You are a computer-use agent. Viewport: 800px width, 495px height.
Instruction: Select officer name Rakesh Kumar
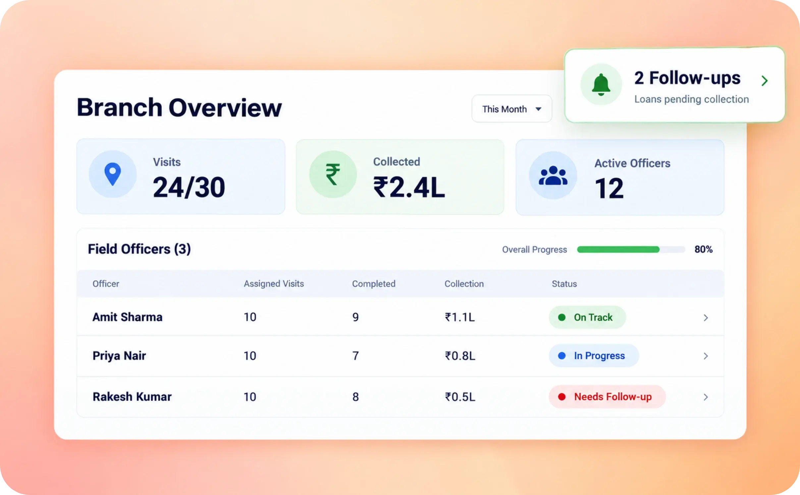[x=132, y=397]
